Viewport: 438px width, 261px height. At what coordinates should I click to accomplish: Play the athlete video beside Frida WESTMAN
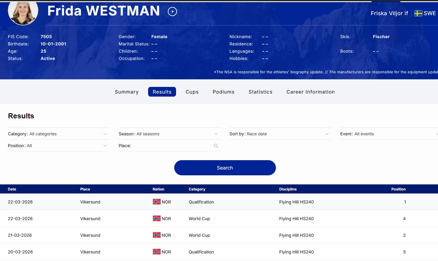172,12
